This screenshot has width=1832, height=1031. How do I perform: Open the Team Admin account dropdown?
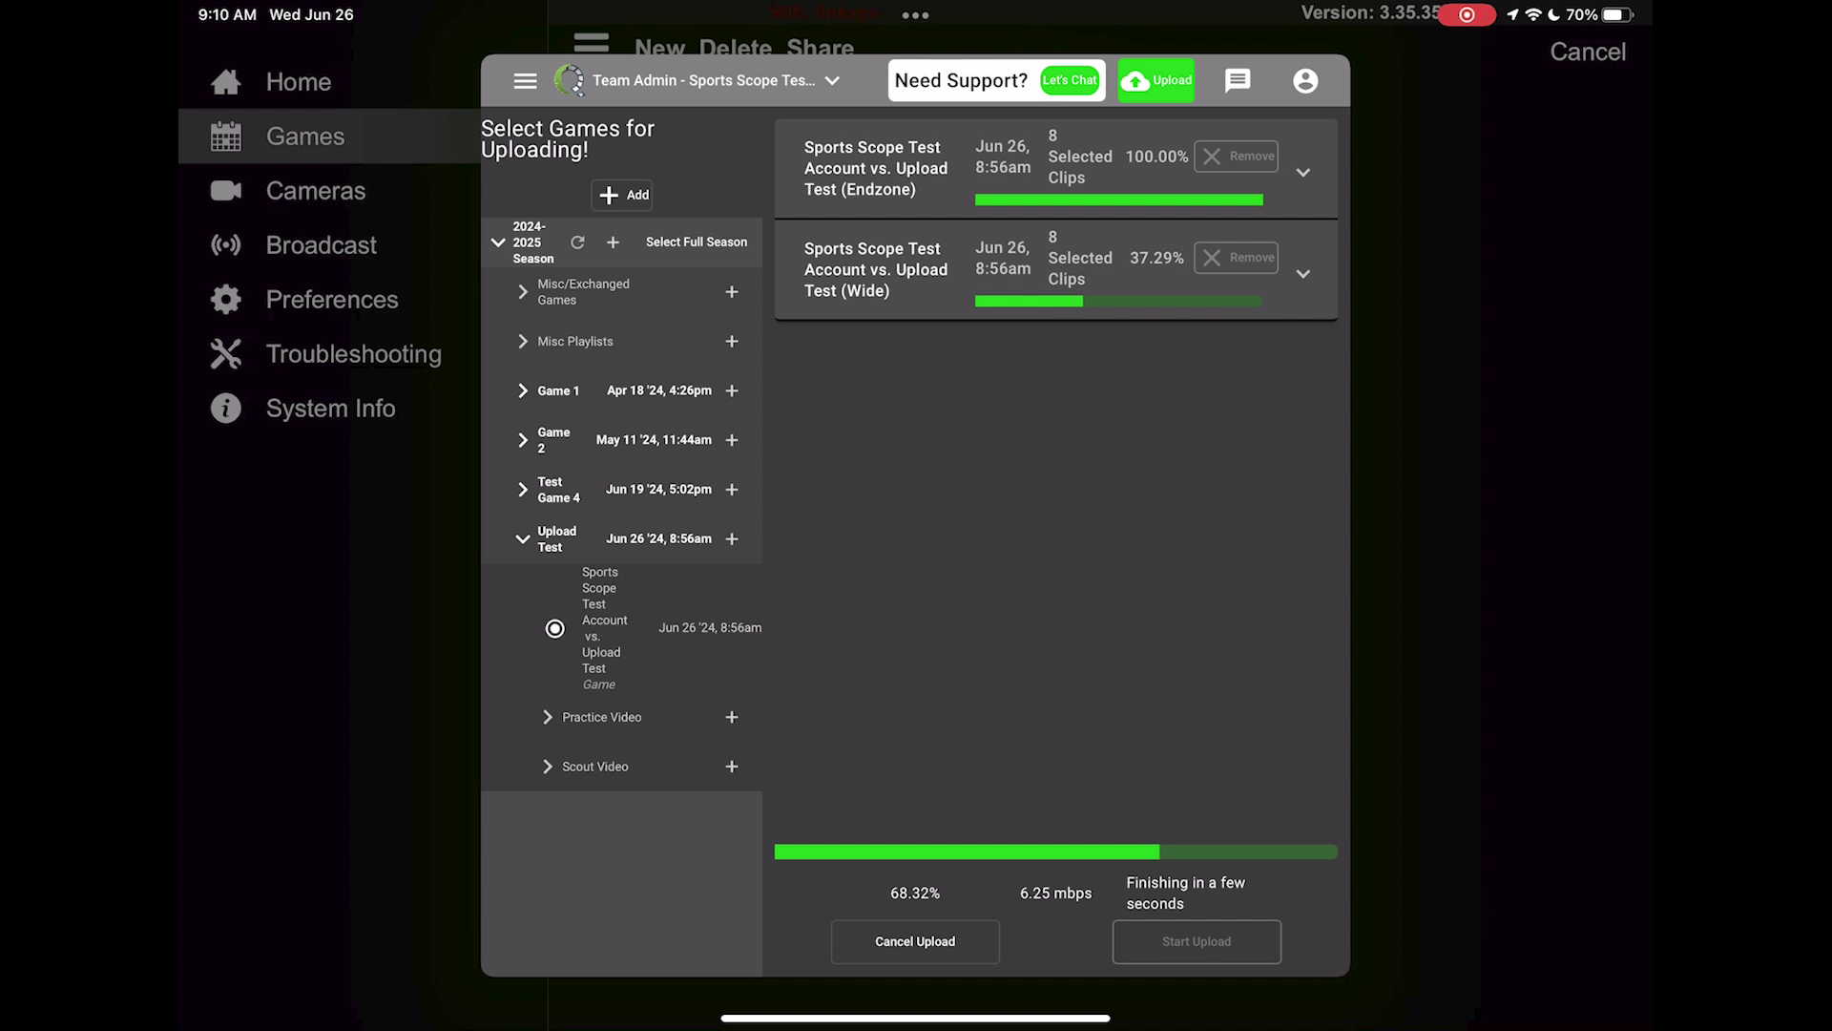(x=832, y=81)
